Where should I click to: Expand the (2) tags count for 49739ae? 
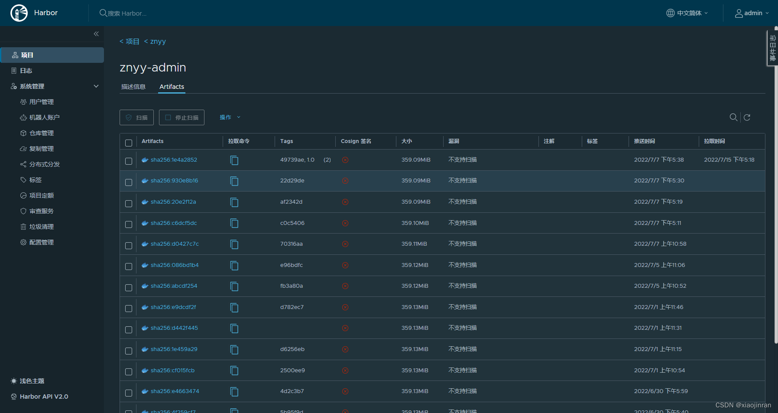[x=327, y=160]
